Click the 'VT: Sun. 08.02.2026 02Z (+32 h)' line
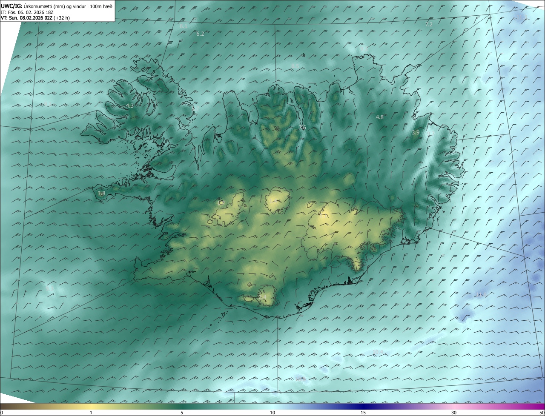 (x=35, y=18)
